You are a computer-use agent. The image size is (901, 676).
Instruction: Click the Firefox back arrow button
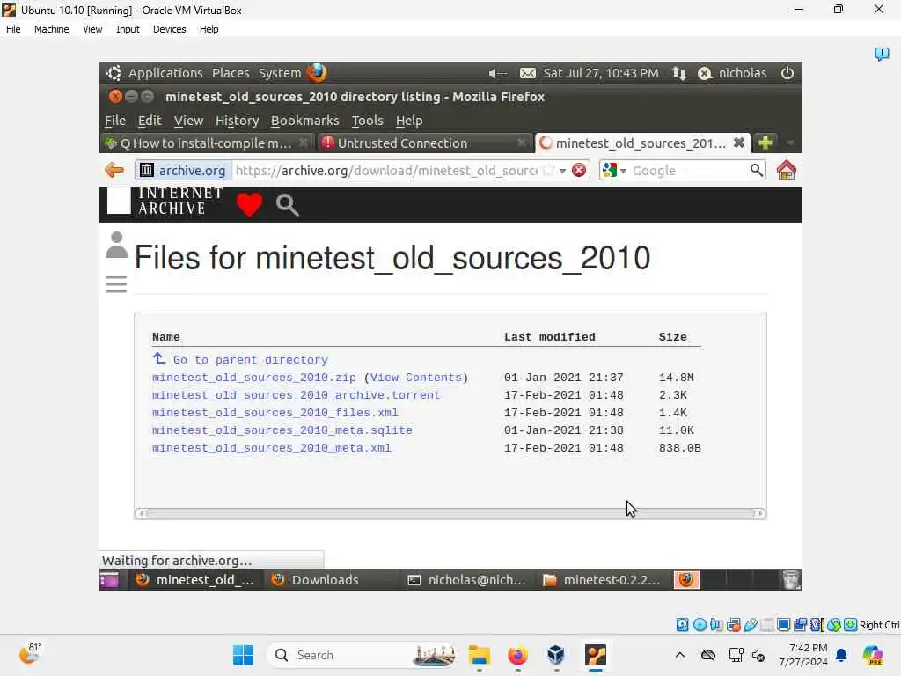click(114, 170)
